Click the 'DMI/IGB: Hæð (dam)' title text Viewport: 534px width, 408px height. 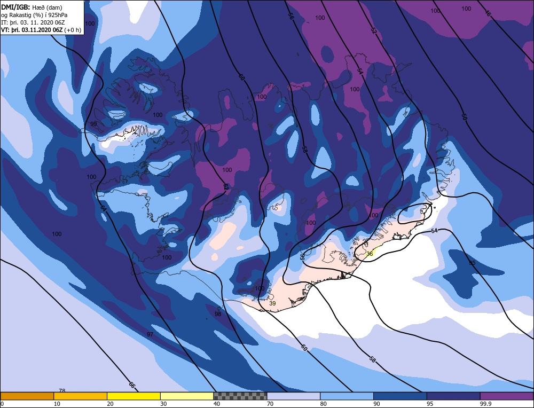(32, 7)
